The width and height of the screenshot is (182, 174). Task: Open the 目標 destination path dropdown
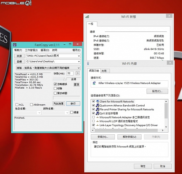coord(79,62)
